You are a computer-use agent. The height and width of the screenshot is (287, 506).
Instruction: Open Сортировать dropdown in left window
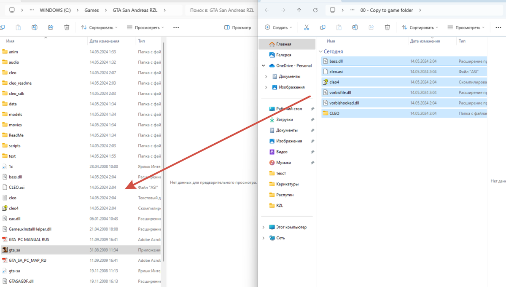point(100,27)
